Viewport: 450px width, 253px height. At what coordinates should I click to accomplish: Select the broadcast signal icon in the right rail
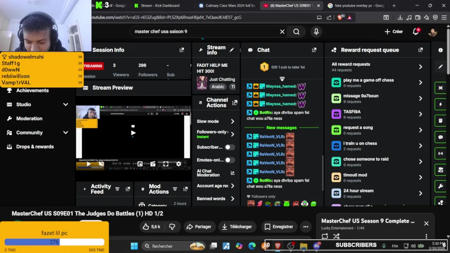click(441, 154)
